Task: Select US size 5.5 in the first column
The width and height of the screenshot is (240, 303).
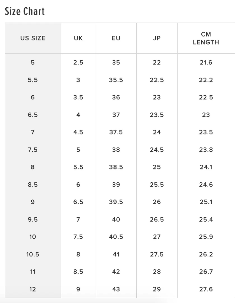Action: pyautogui.click(x=33, y=80)
